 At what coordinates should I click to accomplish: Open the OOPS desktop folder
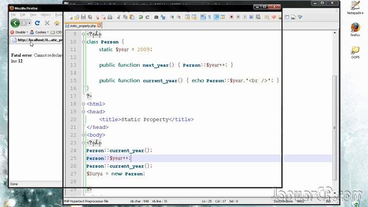pyautogui.click(x=355, y=52)
